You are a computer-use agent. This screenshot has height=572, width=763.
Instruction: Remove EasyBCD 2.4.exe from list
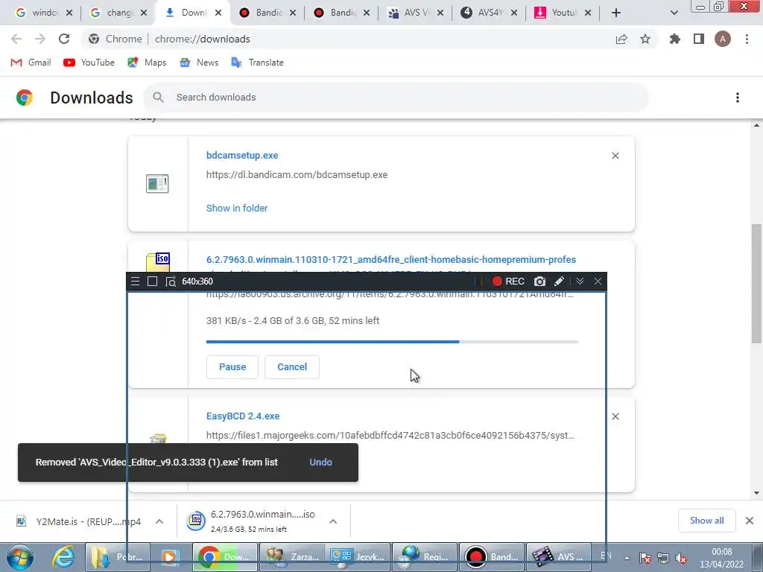pyautogui.click(x=615, y=416)
